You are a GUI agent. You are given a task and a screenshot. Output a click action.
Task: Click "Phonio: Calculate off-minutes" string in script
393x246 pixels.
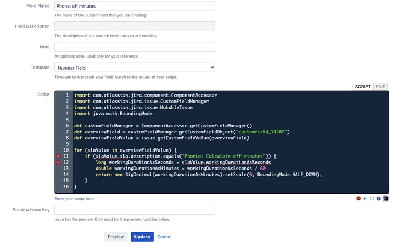click(223, 156)
